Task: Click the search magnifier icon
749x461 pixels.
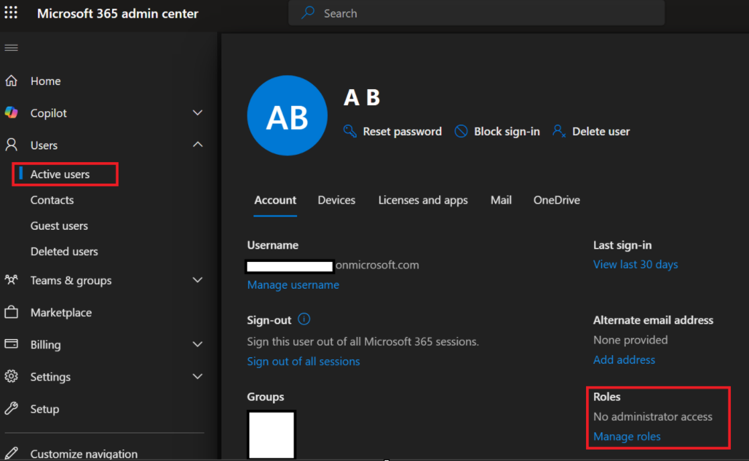Action: [308, 13]
